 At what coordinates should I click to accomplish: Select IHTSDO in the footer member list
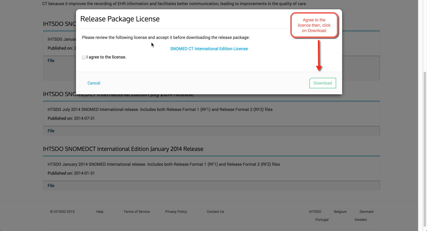tap(315, 212)
